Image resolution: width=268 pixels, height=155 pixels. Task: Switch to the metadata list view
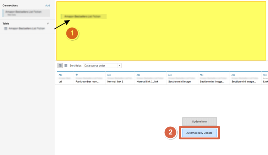pyautogui.click(x=66, y=65)
